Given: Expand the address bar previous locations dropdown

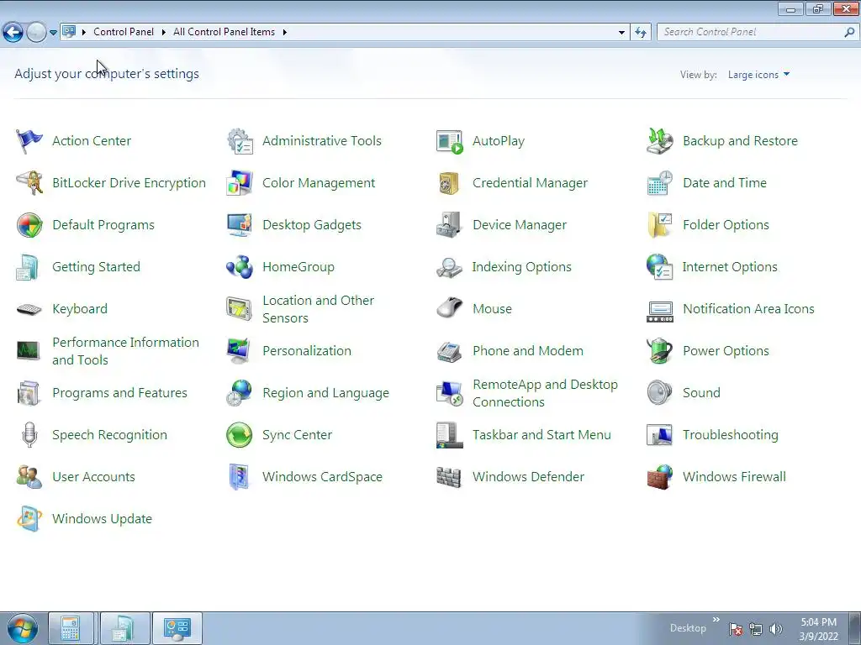Looking at the screenshot, I should (x=621, y=33).
